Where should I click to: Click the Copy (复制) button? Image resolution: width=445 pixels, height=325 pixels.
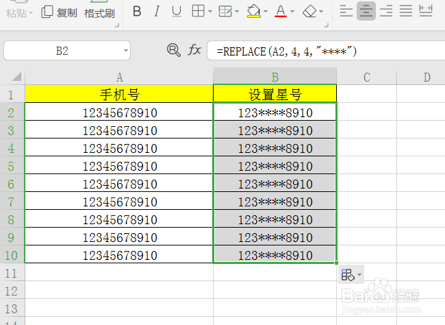(59, 12)
